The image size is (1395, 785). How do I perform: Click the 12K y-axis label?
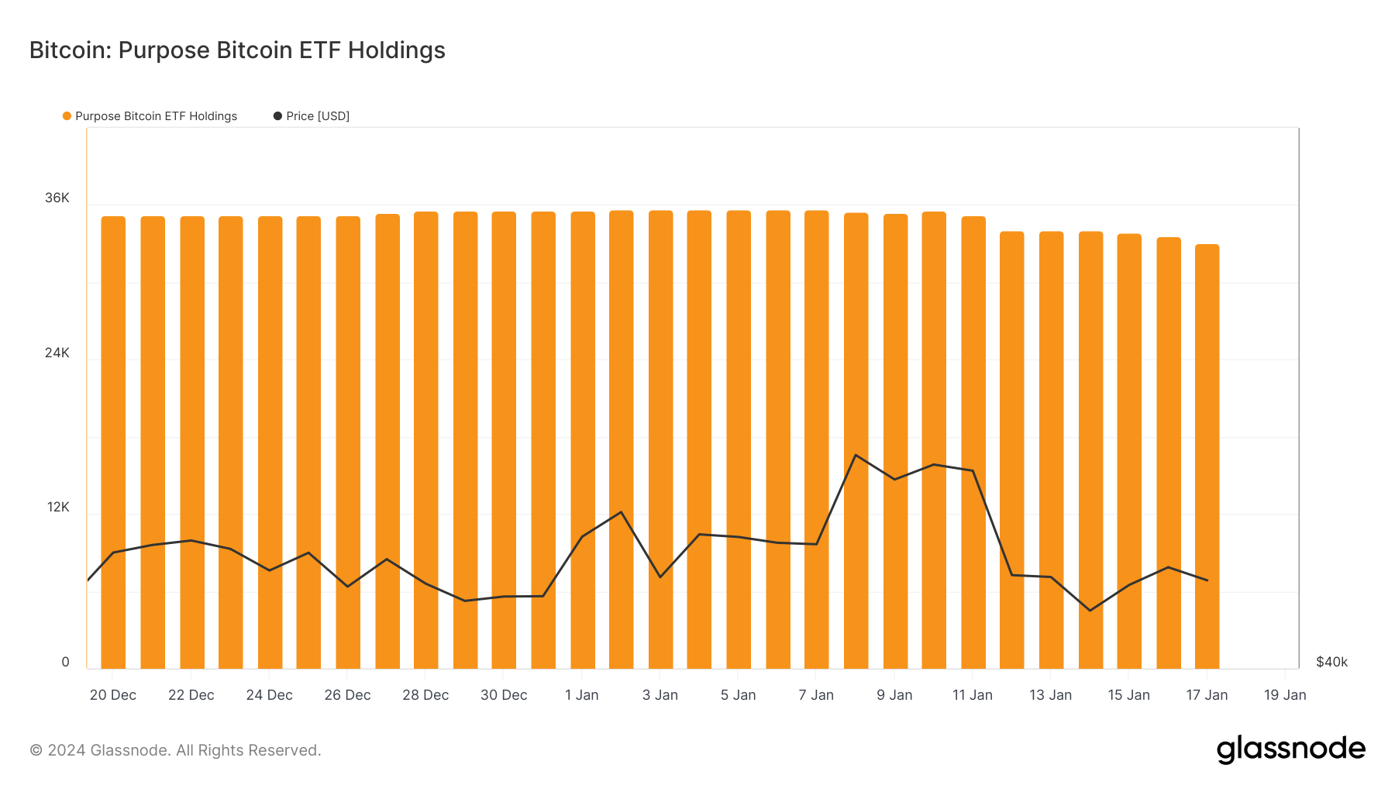pyautogui.click(x=58, y=508)
